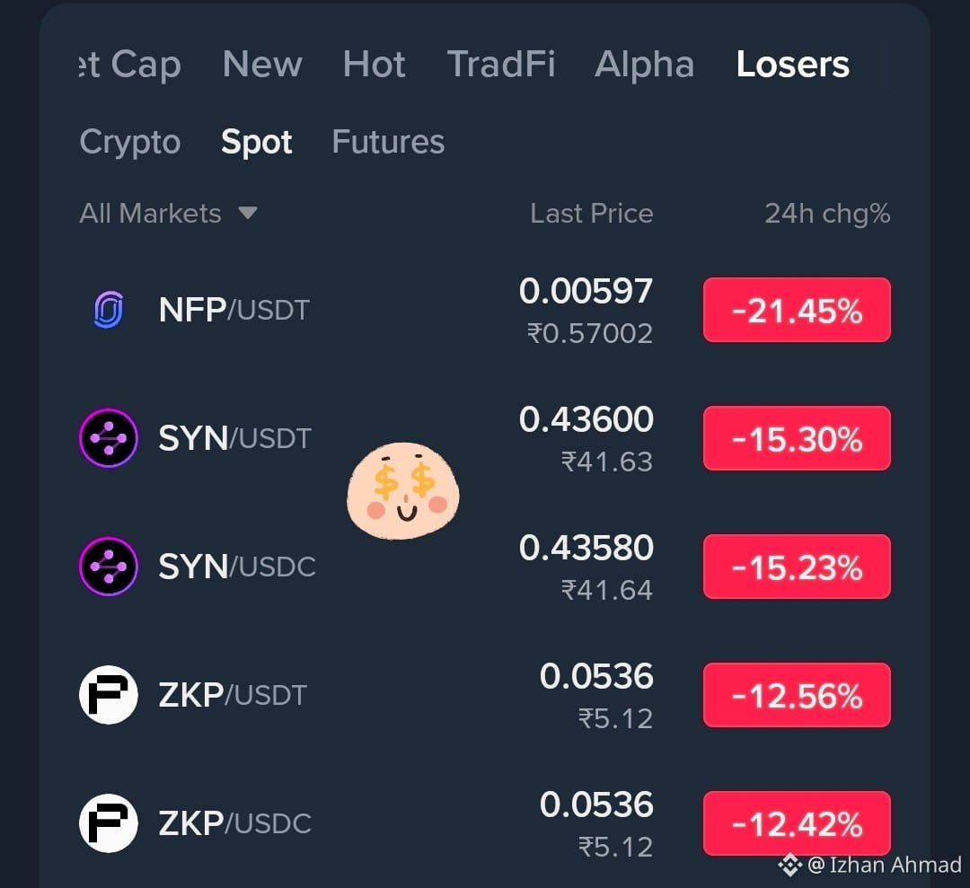Select the Hot tab
970x888 pixels.
click(x=375, y=65)
